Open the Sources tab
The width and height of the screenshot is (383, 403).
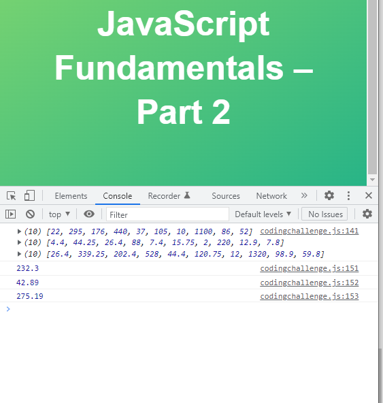tap(226, 196)
